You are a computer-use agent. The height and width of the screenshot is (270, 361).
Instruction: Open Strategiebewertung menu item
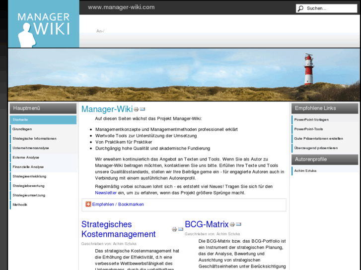click(43, 186)
